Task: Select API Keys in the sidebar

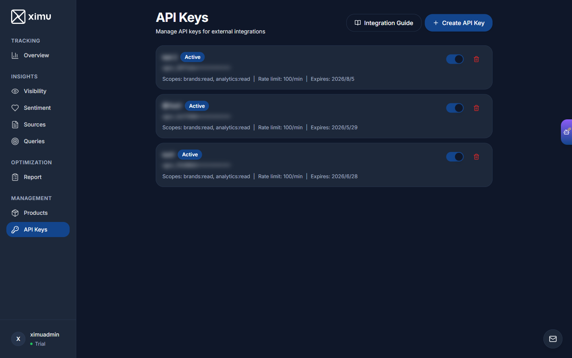Action: [38, 230]
